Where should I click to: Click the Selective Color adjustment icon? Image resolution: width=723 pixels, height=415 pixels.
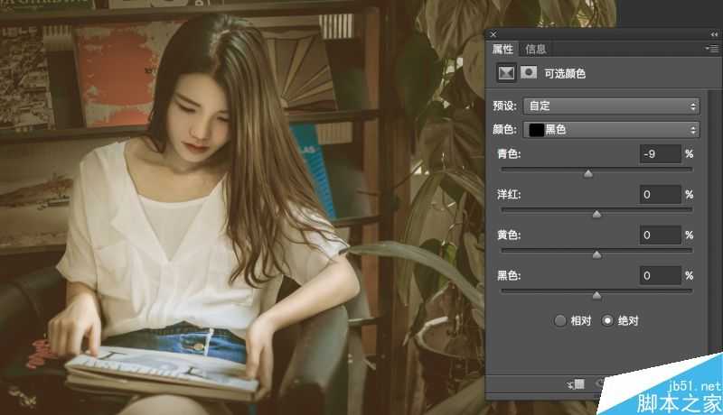click(x=506, y=73)
